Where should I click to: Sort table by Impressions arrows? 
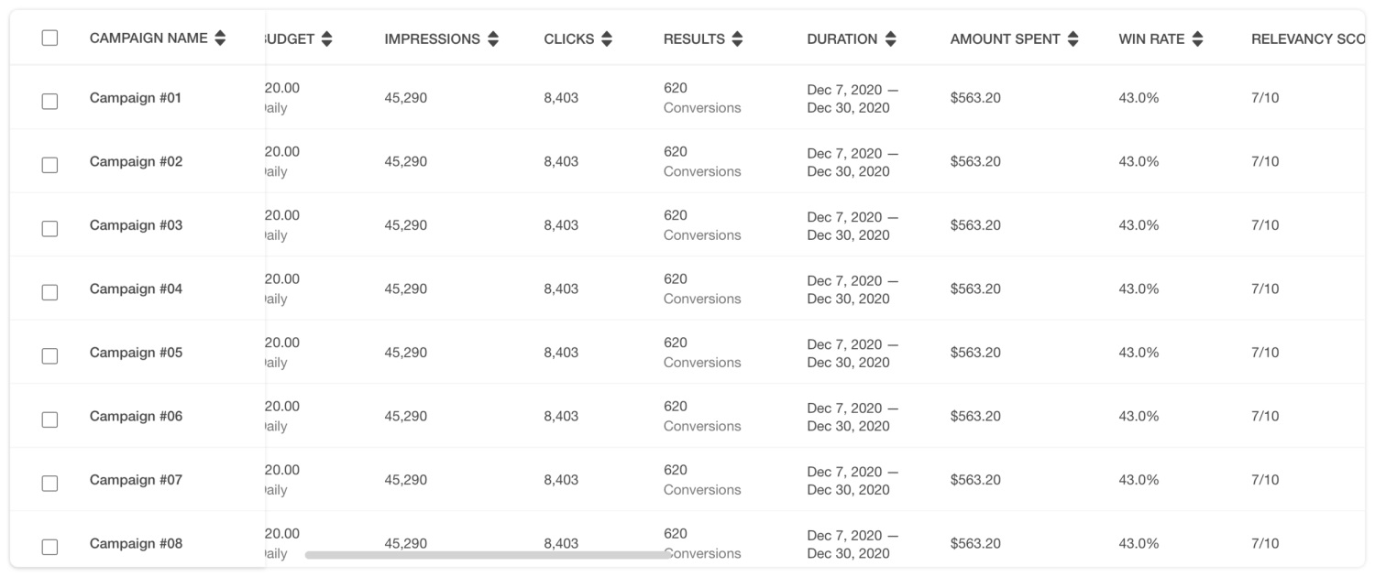493,39
